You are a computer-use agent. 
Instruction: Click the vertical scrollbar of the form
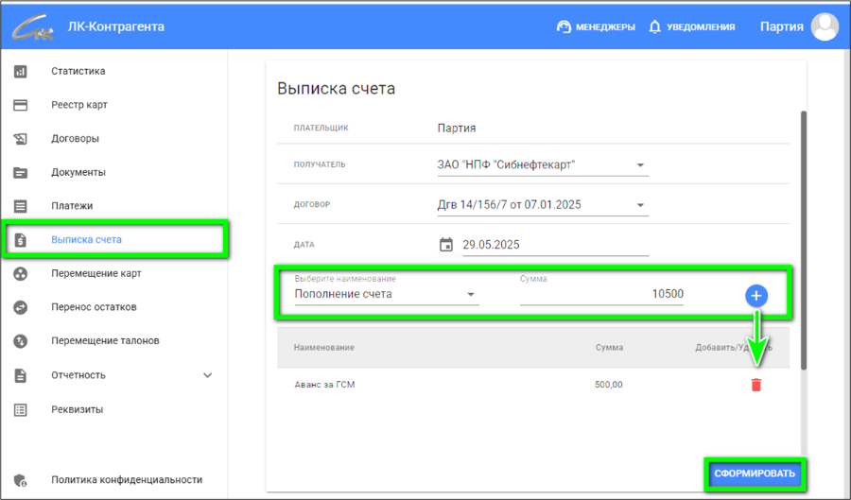click(x=804, y=236)
